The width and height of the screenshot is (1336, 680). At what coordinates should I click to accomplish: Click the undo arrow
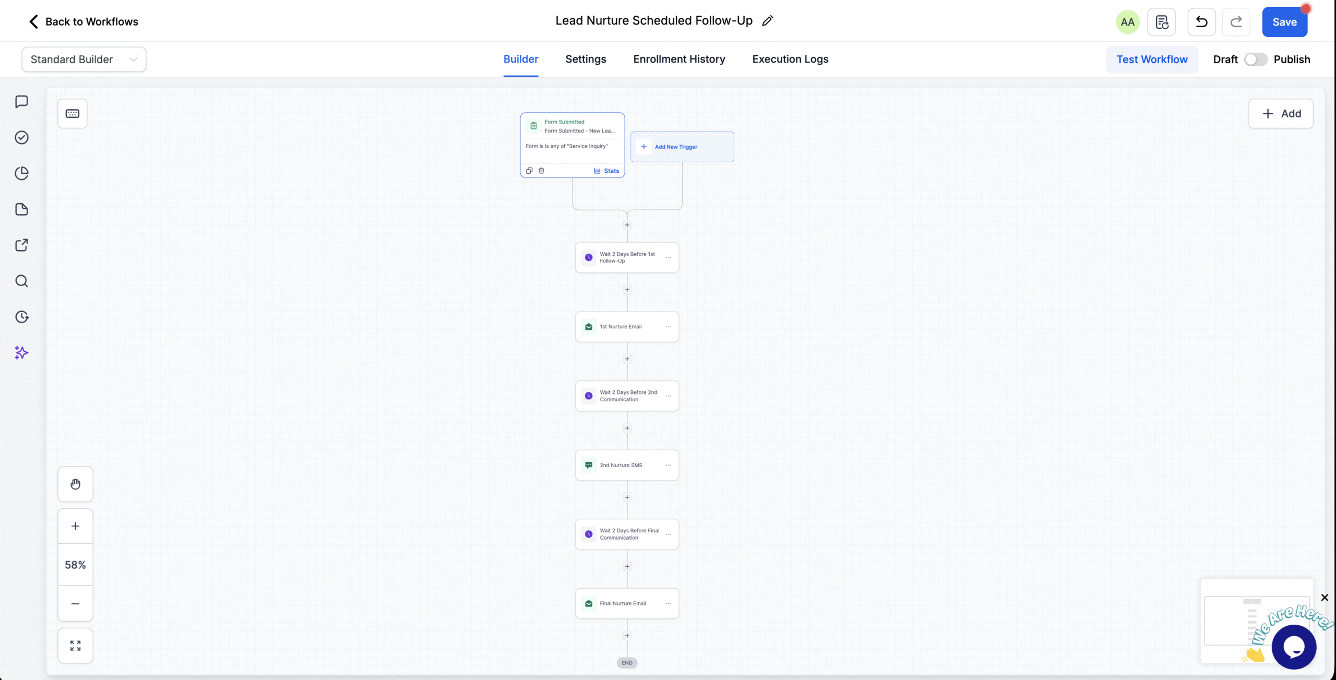(x=1201, y=22)
